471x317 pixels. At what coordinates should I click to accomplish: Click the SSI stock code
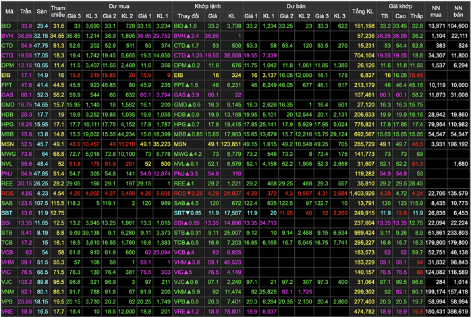pos(5,223)
